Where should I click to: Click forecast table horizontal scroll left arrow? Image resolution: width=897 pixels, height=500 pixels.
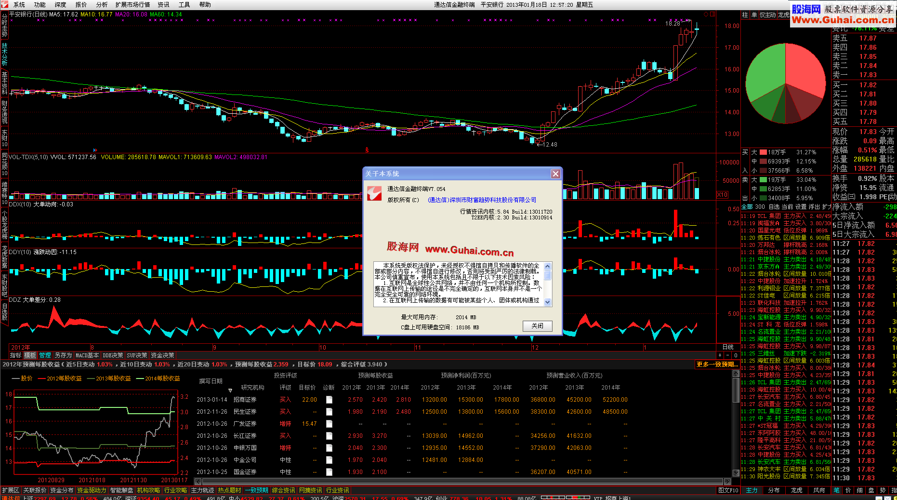(198, 482)
